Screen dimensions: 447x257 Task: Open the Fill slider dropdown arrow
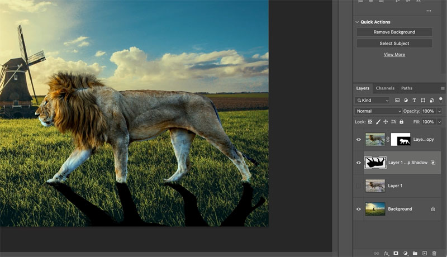click(x=439, y=122)
